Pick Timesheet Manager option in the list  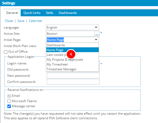[72, 69]
